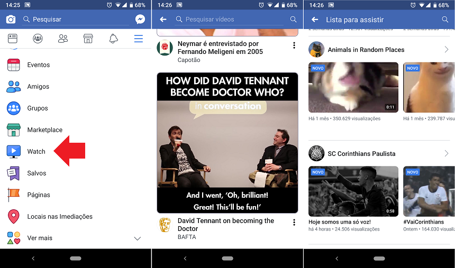Play the #VaiCorinthians video thumbnail

tap(429, 191)
